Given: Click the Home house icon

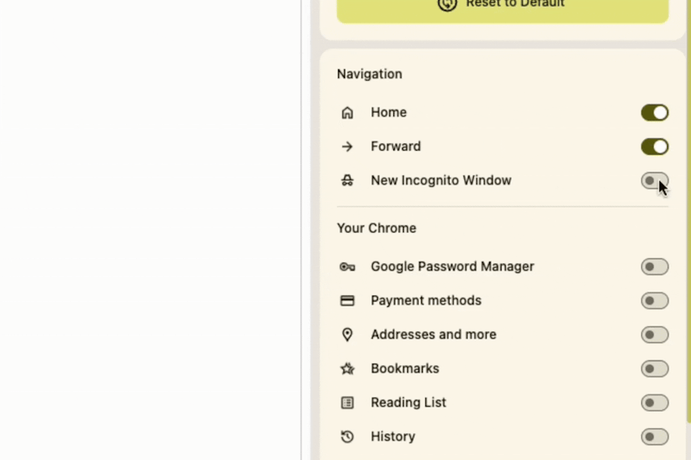Looking at the screenshot, I should point(347,113).
